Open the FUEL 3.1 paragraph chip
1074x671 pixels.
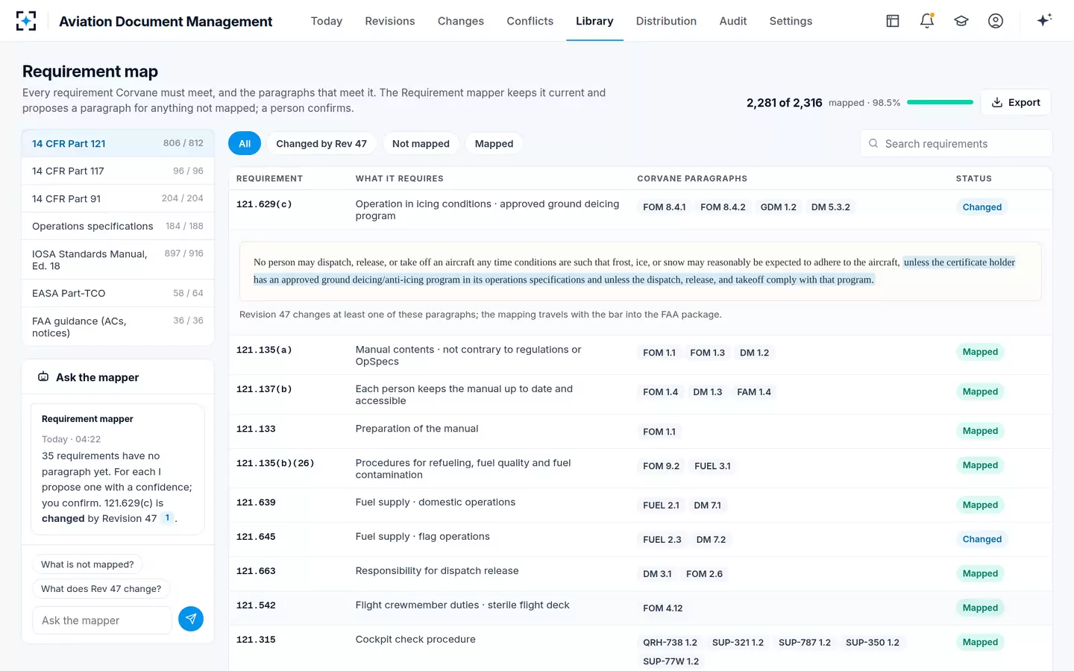click(712, 466)
